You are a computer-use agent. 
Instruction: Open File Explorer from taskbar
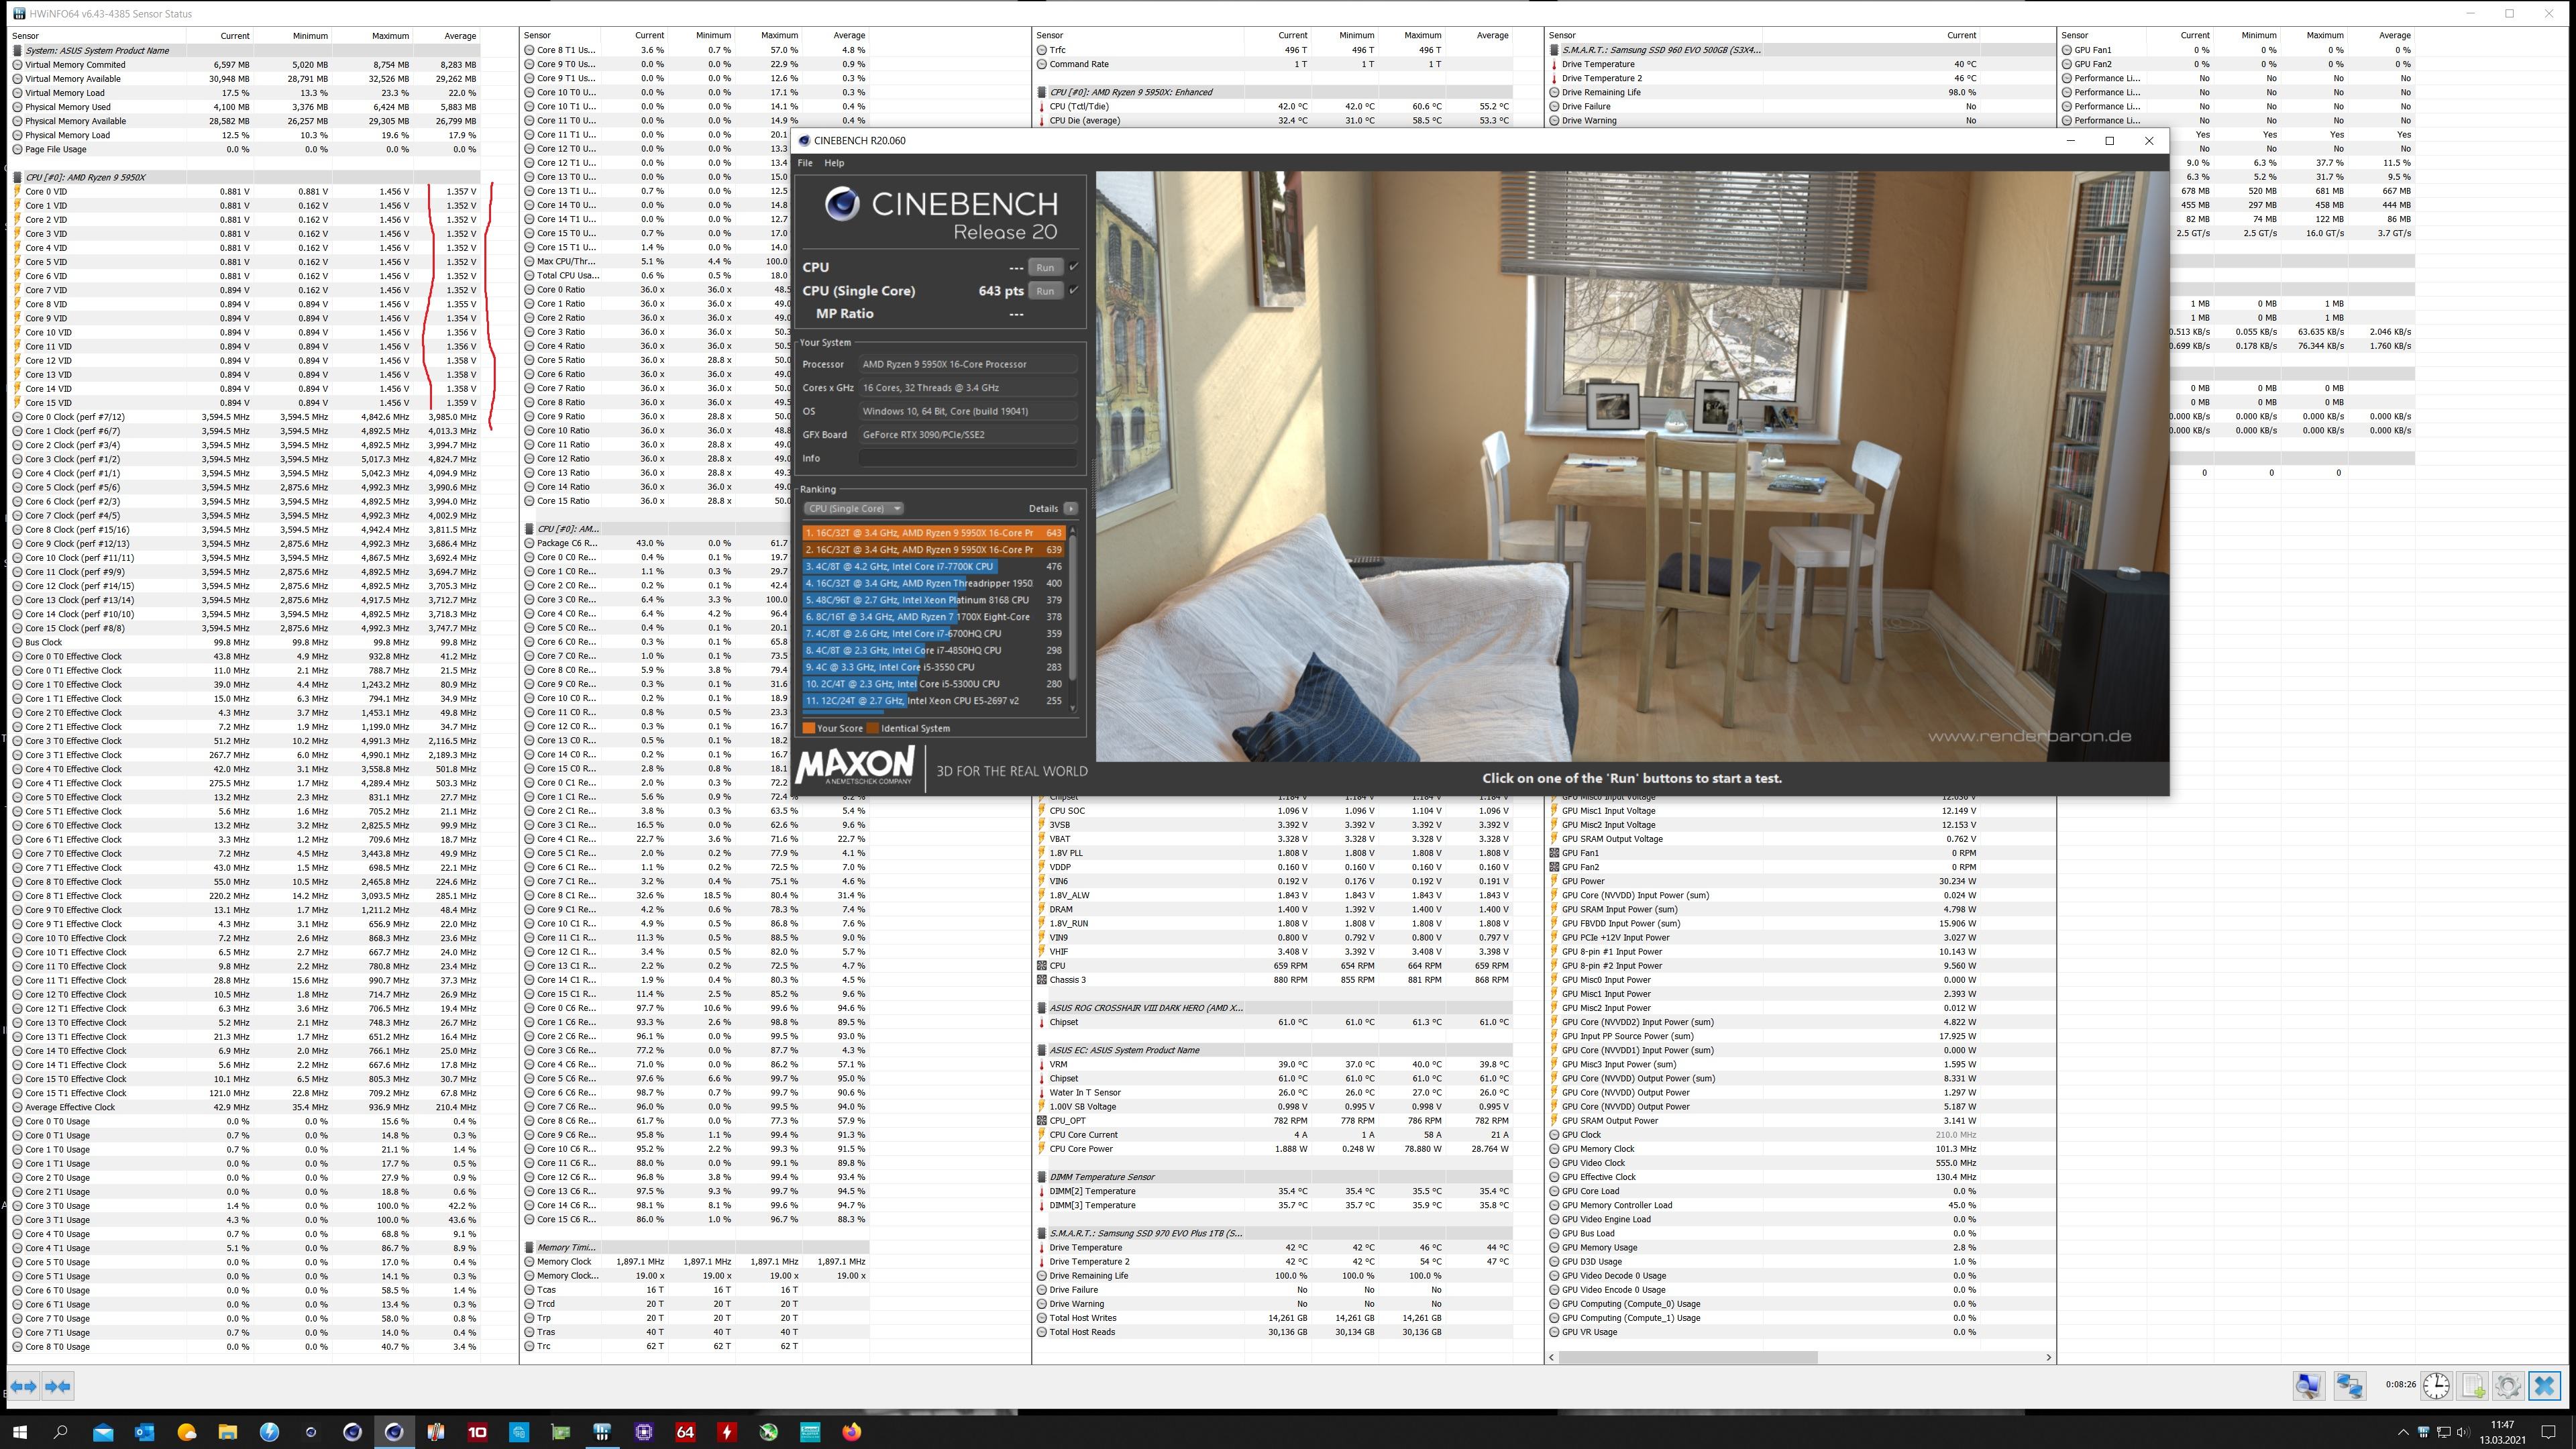(227, 1432)
